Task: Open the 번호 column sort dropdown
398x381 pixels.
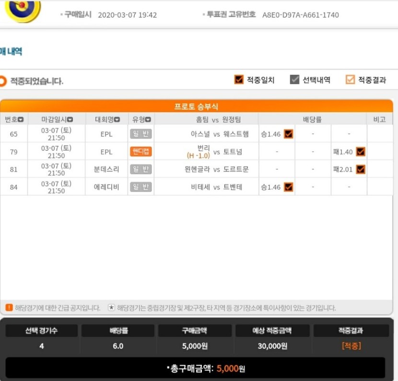Action: [x=21, y=119]
